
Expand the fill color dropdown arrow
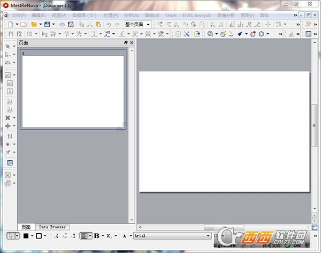pos(32,236)
